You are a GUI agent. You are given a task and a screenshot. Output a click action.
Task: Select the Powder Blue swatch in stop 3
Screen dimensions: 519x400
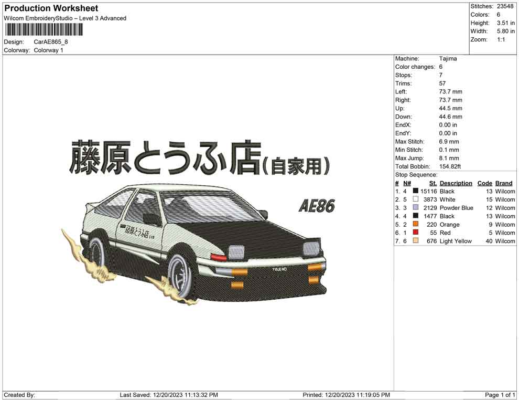[x=415, y=208]
